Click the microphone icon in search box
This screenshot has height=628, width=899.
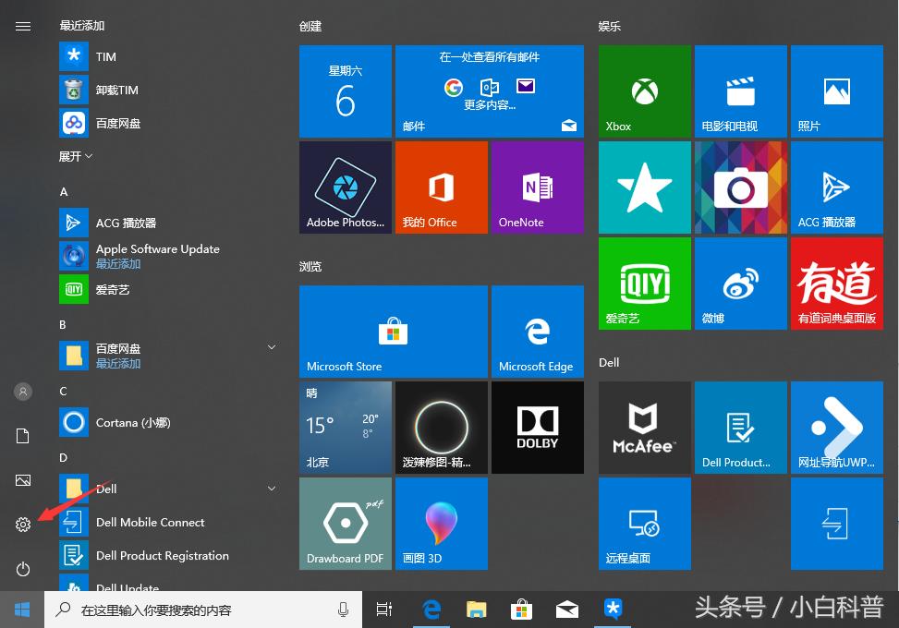point(344,610)
